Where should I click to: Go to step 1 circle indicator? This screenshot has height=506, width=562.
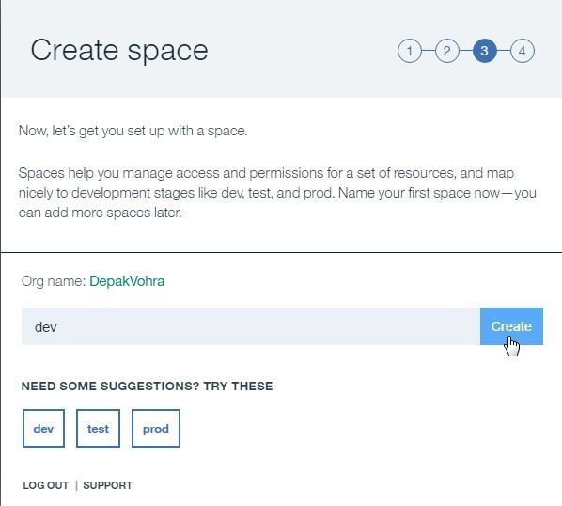point(410,51)
